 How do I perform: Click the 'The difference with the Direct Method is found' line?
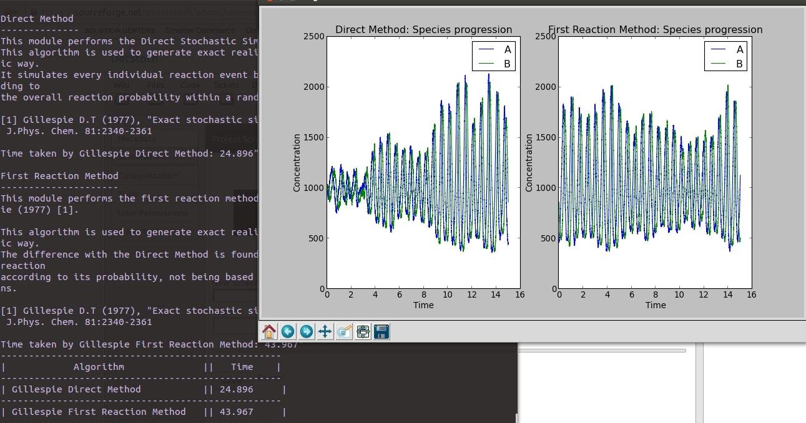[x=129, y=255]
